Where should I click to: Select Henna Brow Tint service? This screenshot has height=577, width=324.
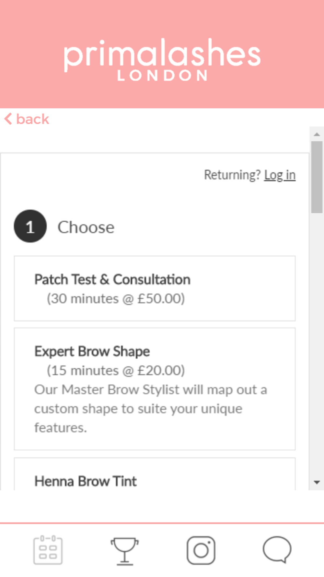pyautogui.click(x=86, y=481)
